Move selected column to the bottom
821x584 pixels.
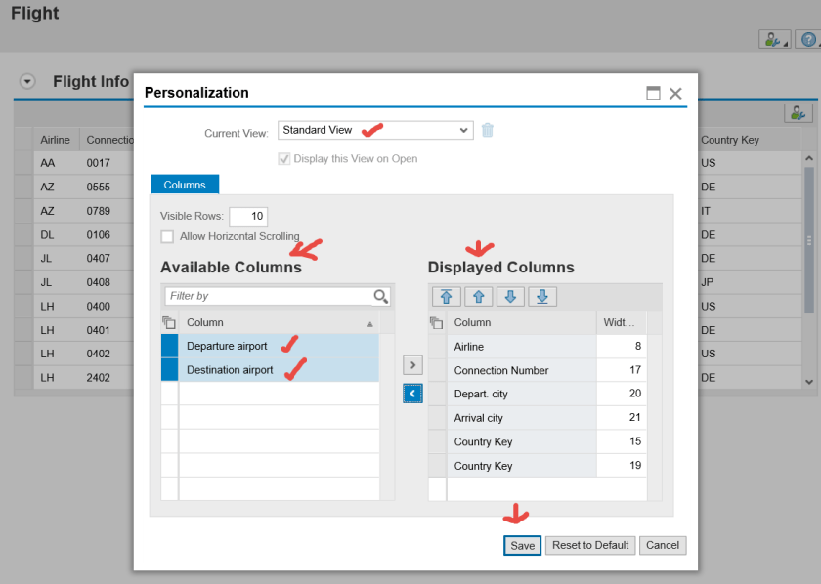542,297
